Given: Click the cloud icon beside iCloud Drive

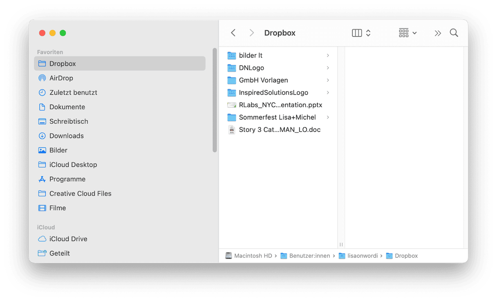Looking at the screenshot, I should click(42, 239).
